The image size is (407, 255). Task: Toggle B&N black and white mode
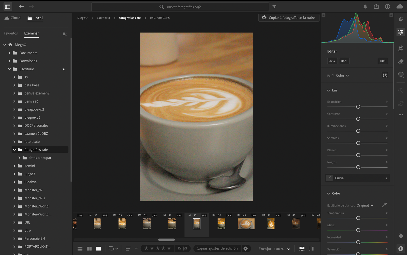coord(344,61)
